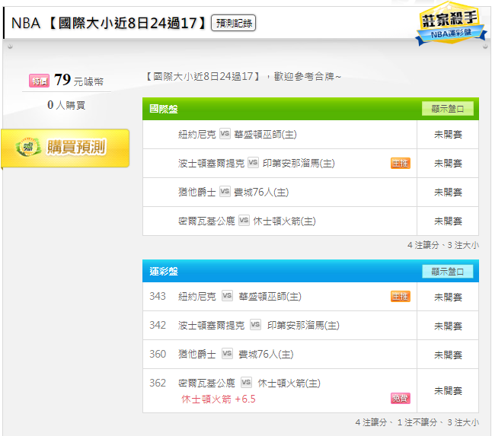Click 華盛頓巫師(主) team name in 國際盤
This screenshot has height=436, width=492.
pyautogui.click(x=265, y=135)
